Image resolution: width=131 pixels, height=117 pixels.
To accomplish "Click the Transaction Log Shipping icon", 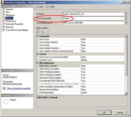I will pos(3,30).
